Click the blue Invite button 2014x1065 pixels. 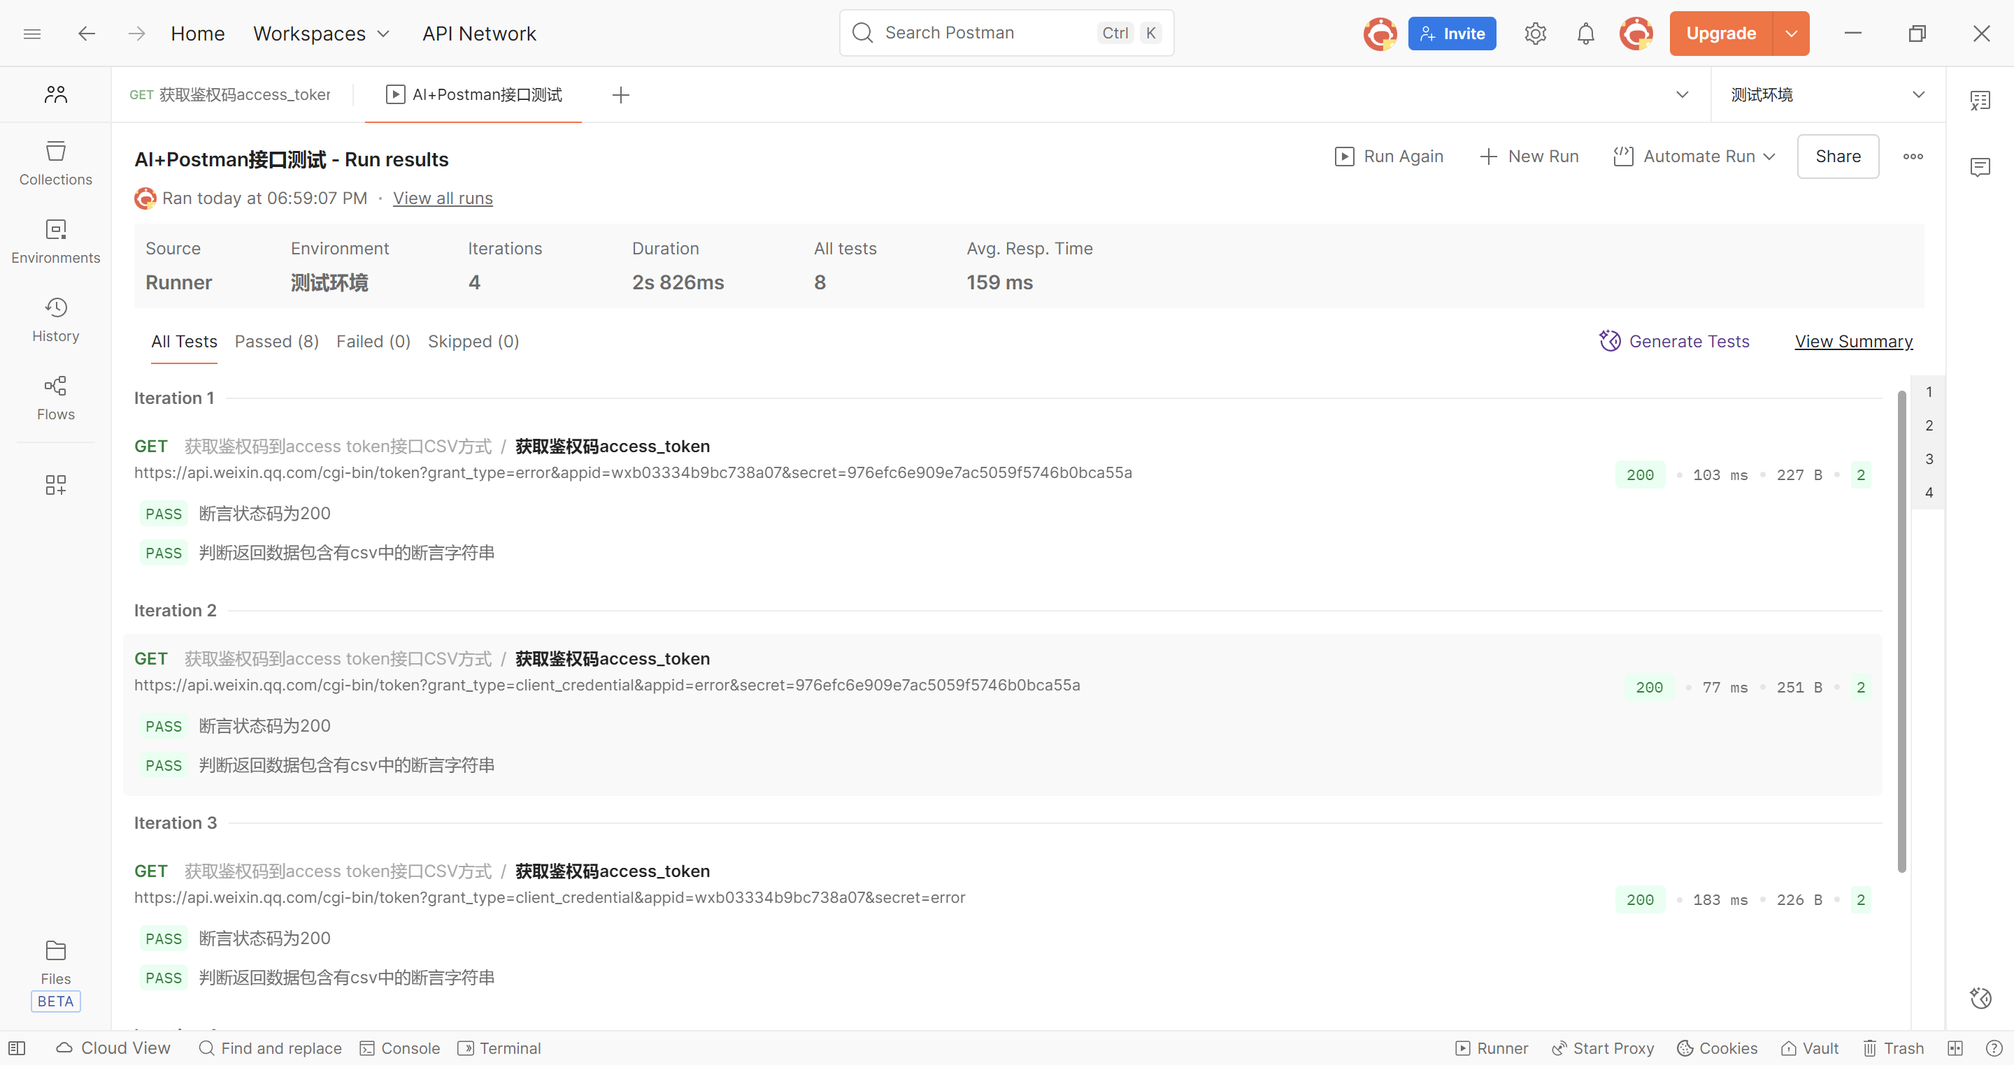click(1452, 34)
